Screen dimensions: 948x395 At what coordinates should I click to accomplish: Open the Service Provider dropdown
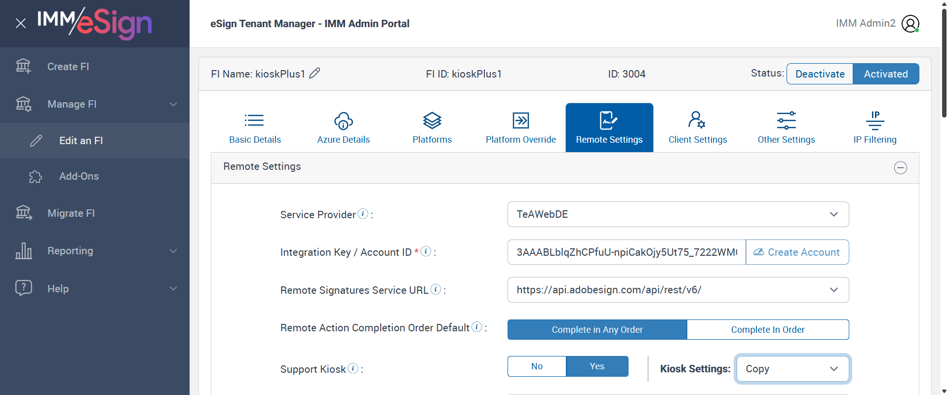pyautogui.click(x=677, y=214)
